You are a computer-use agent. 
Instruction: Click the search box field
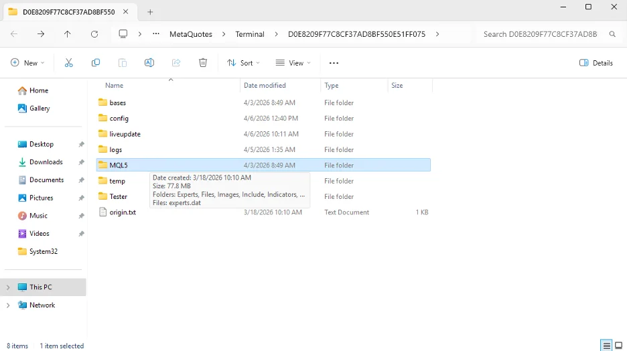click(539, 34)
